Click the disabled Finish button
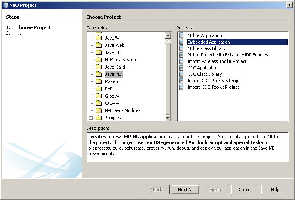Image resolution: width=295 pixels, height=200 pixels. point(215,190)
